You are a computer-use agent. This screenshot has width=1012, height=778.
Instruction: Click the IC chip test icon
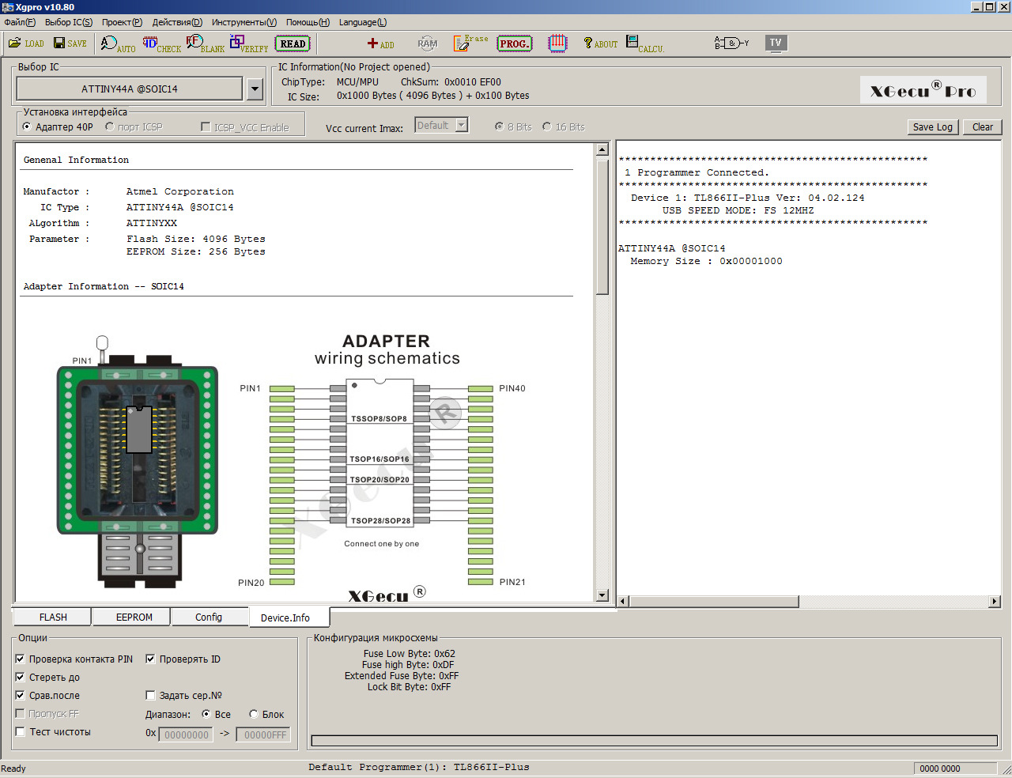click(557, 43)
